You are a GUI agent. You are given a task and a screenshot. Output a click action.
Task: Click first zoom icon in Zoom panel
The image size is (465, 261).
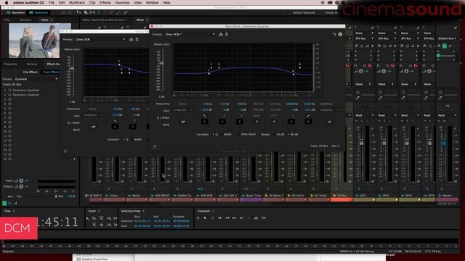87,218
